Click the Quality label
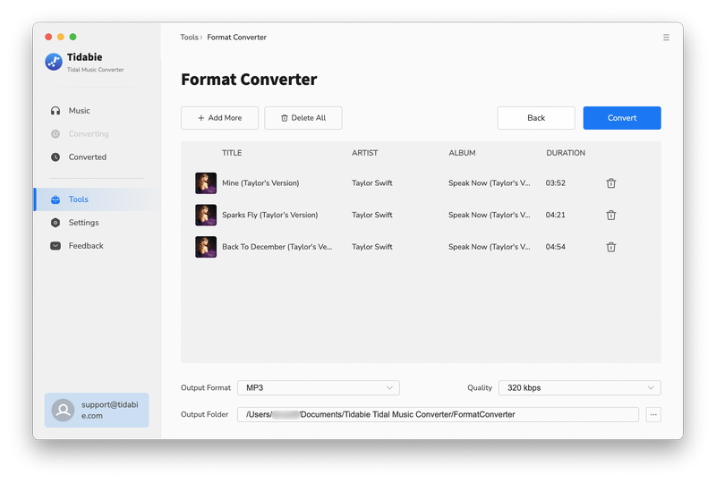 click(480, 387)
